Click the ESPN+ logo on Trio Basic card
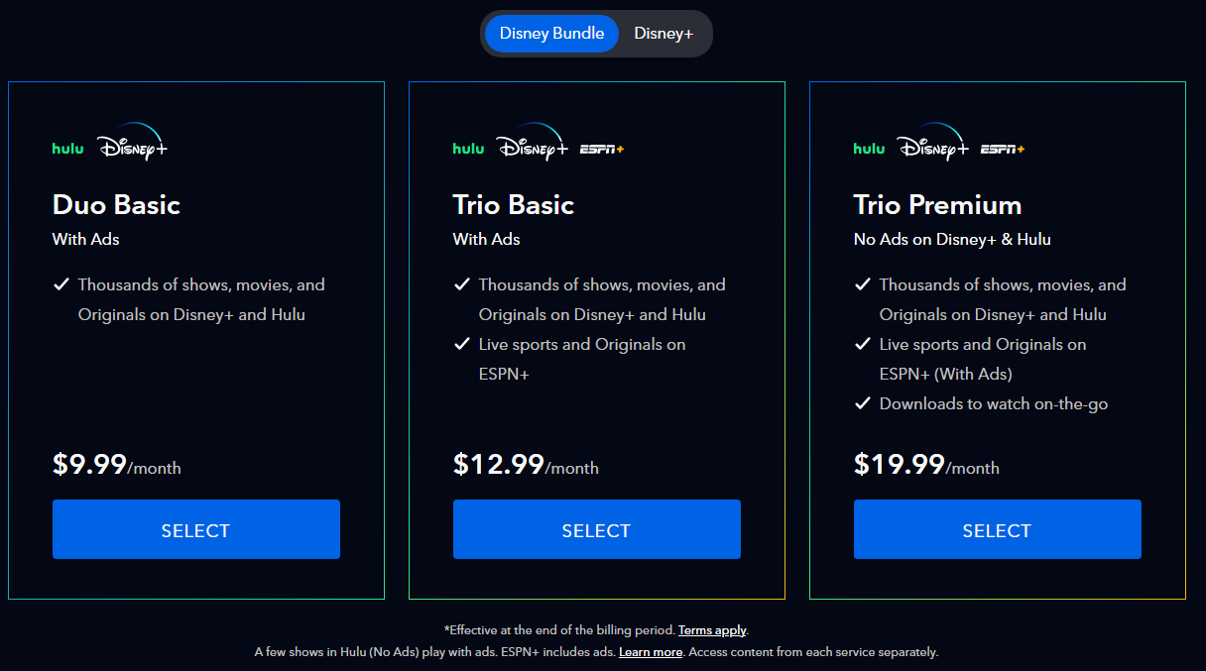The height and width of the screenshot is (671, 1206). 603,150
